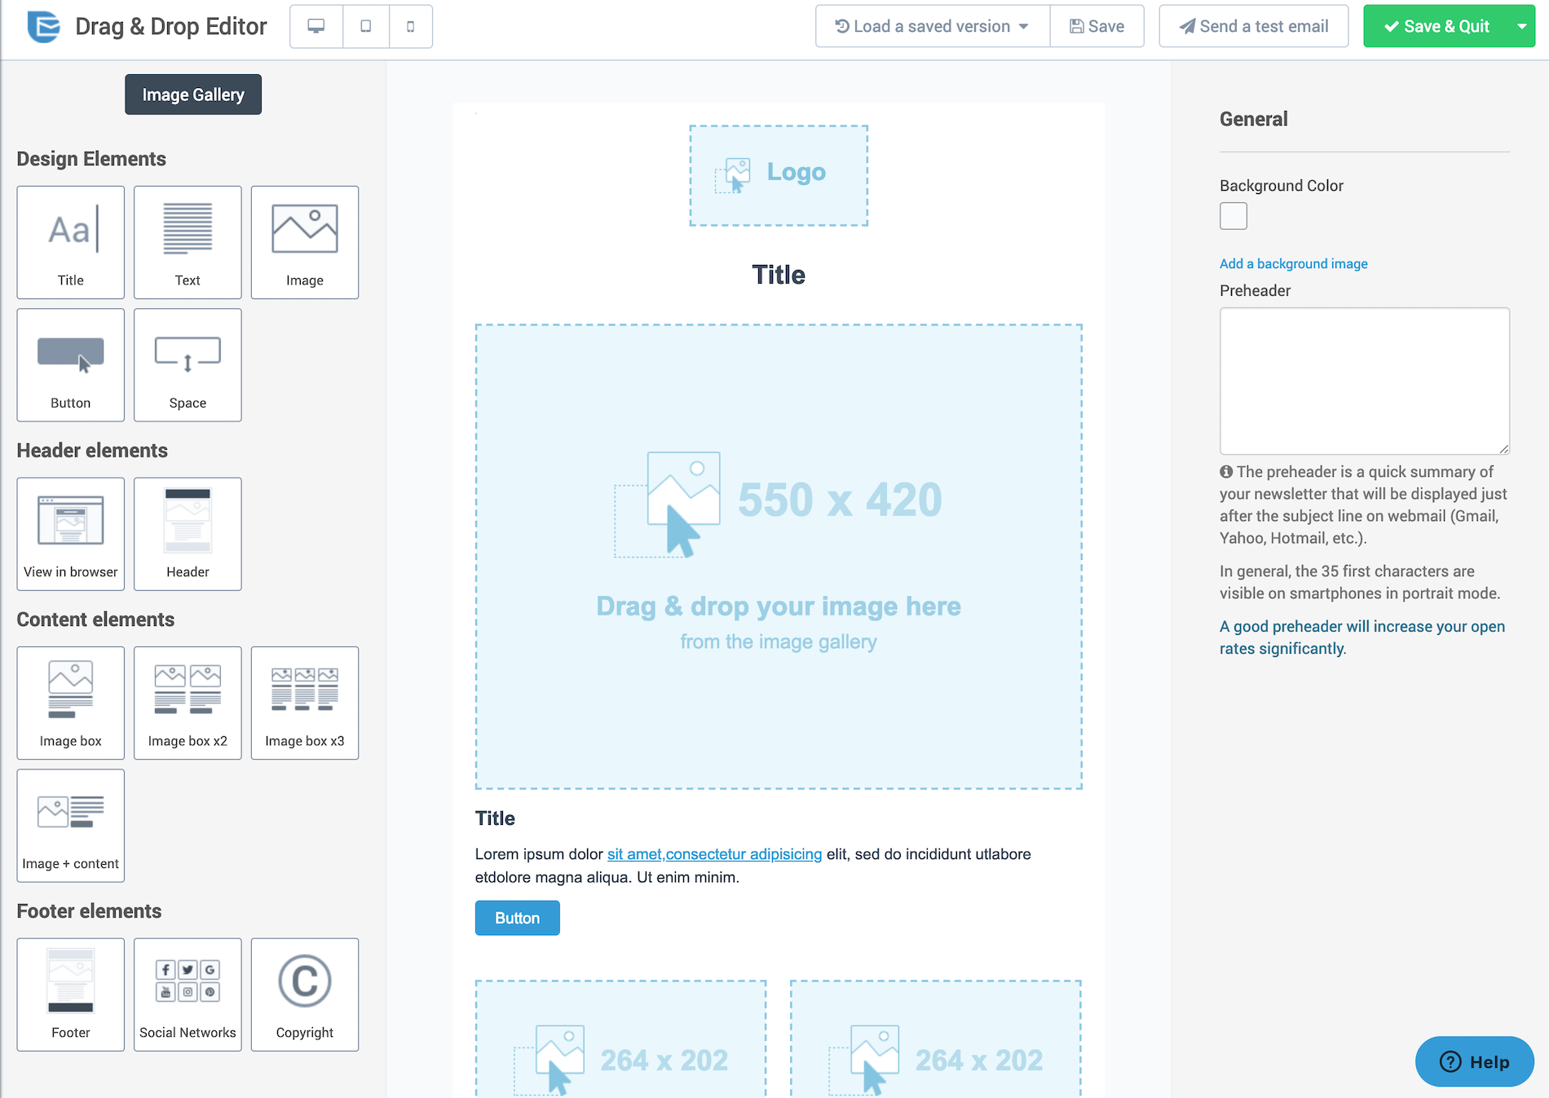The width and height of the screenshot is (1549, 1098).
Task: Expand the Save & Quit arrow menu
Action: tap(1521, 26)
